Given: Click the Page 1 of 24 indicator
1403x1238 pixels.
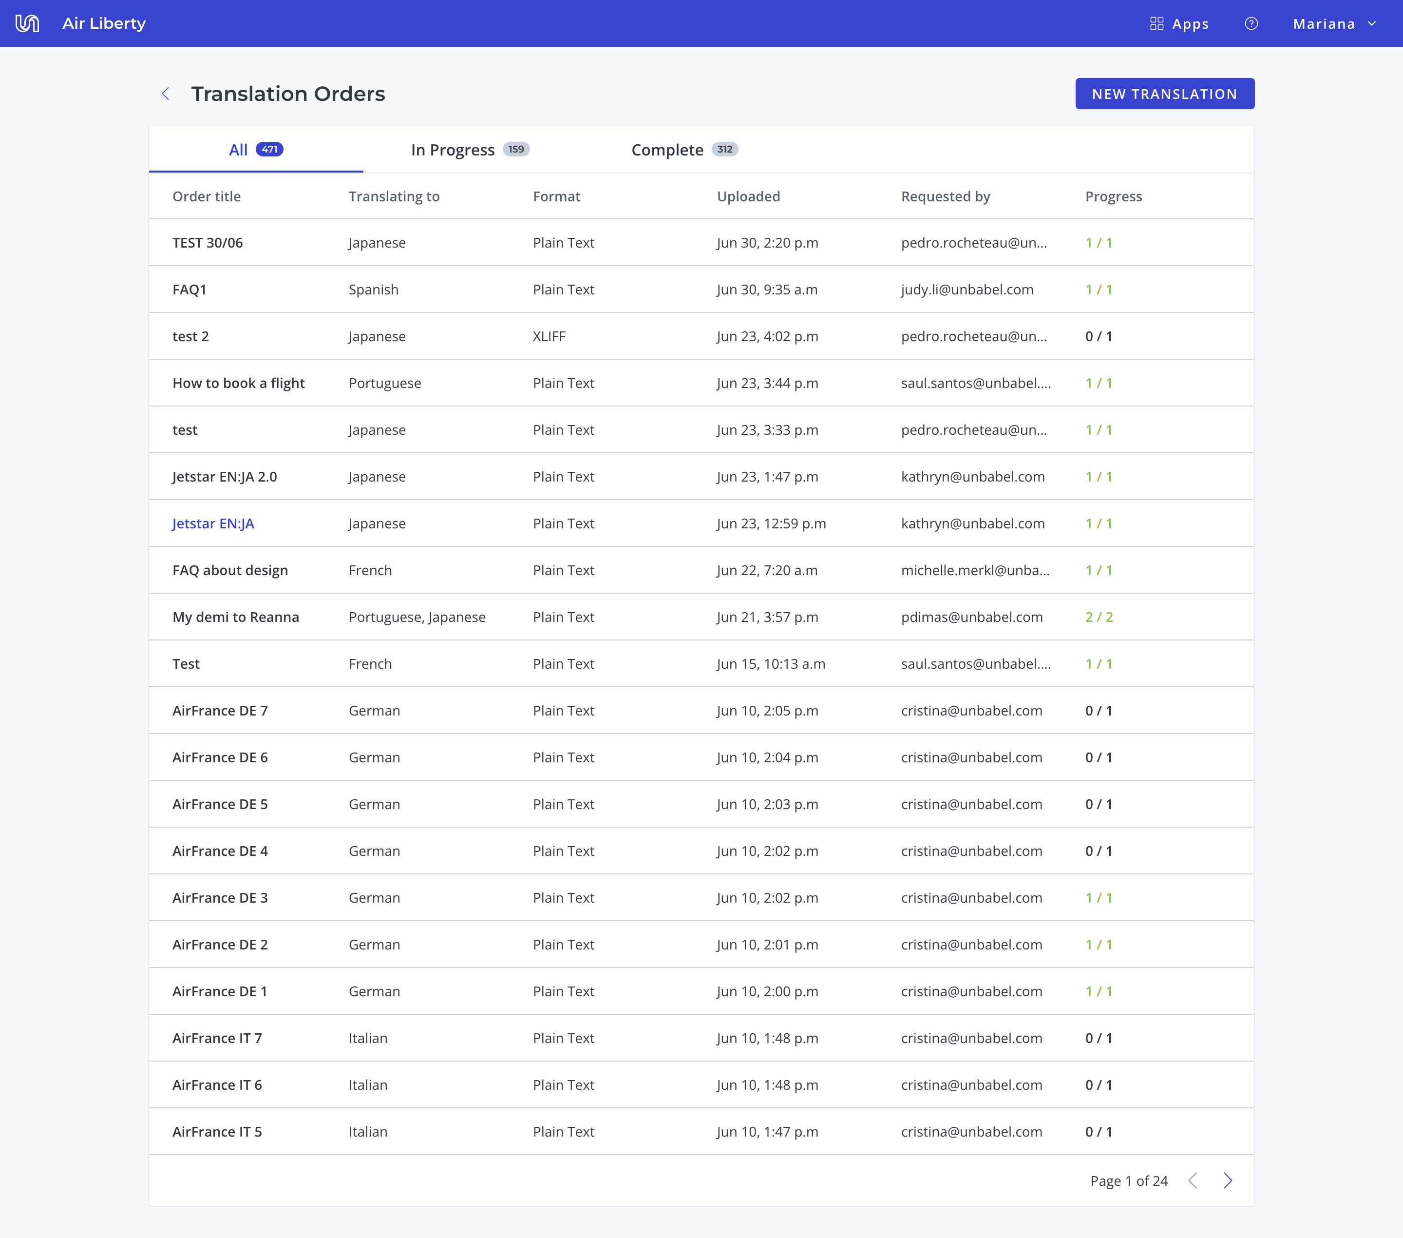Looking at the screenshot, I should point(1128,1180).
